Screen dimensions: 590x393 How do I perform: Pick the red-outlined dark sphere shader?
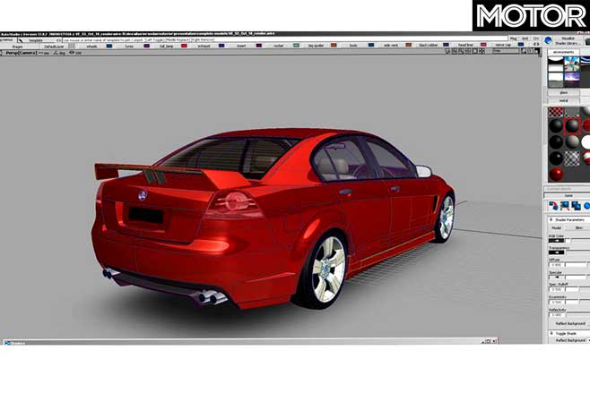pos(572,126)
